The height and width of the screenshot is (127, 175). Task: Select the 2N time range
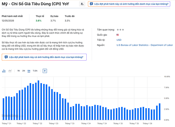(24, 71)
